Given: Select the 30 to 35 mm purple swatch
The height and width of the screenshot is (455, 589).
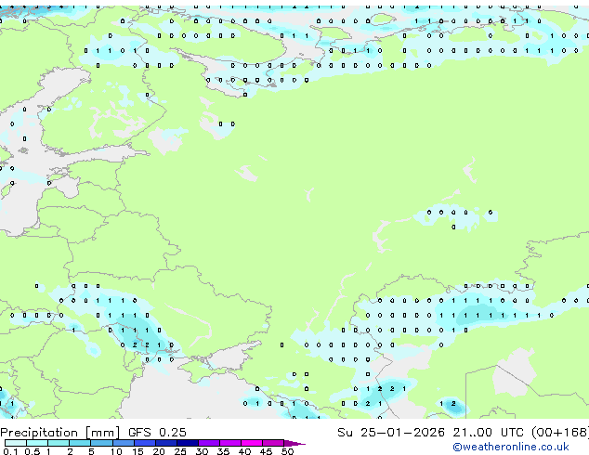Looking at the screenshot, I should pyautogui.click(x=209, y=443).
